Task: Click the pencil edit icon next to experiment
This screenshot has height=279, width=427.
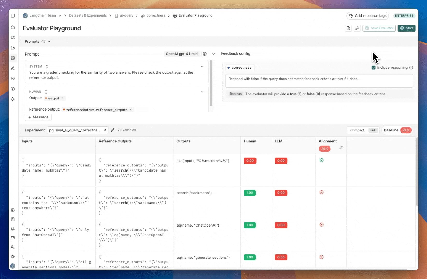Action: [112, 130]
